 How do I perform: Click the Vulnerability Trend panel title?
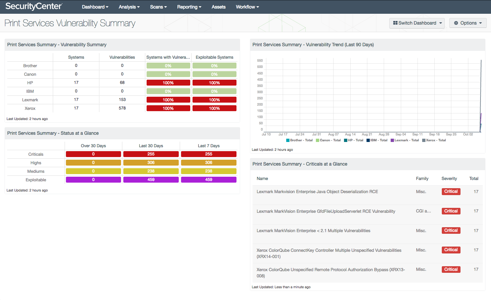(x=313, y=45)
